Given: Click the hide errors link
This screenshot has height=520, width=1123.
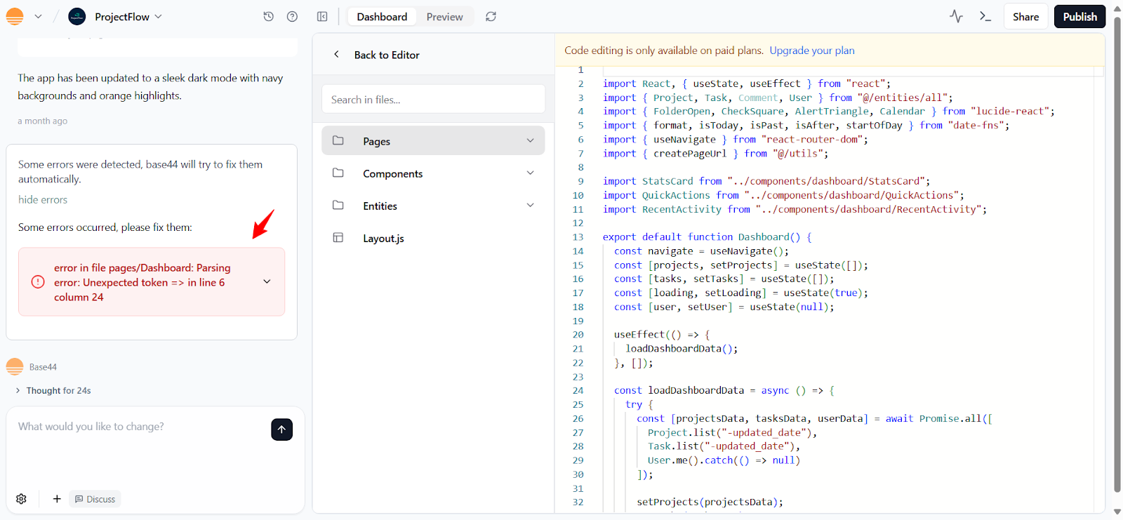Looking at the screenshot, I should (x=43, y=200).
